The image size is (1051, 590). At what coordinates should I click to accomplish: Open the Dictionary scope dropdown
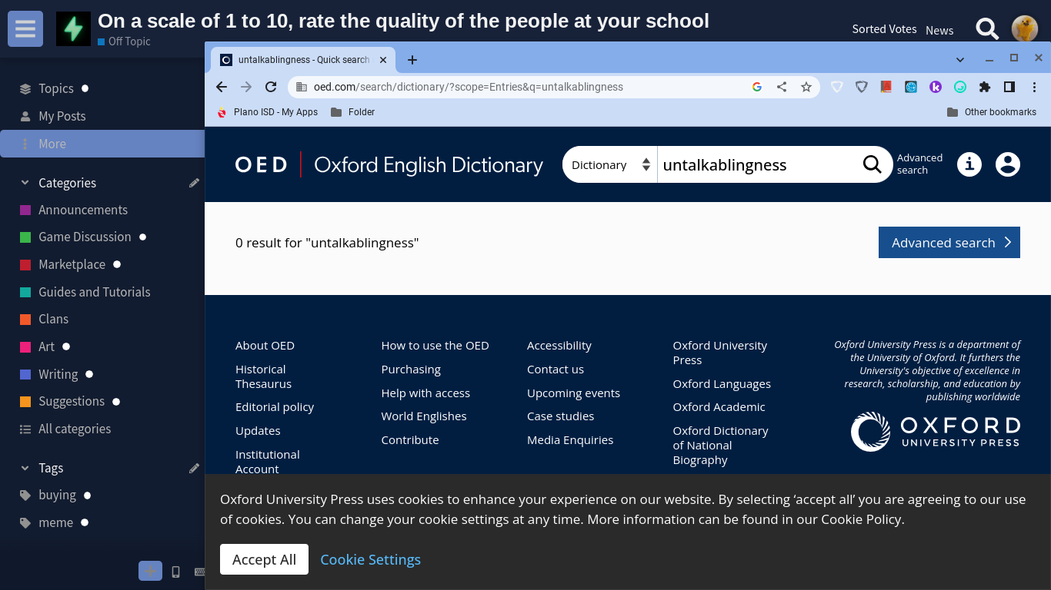tap(610, 164)
